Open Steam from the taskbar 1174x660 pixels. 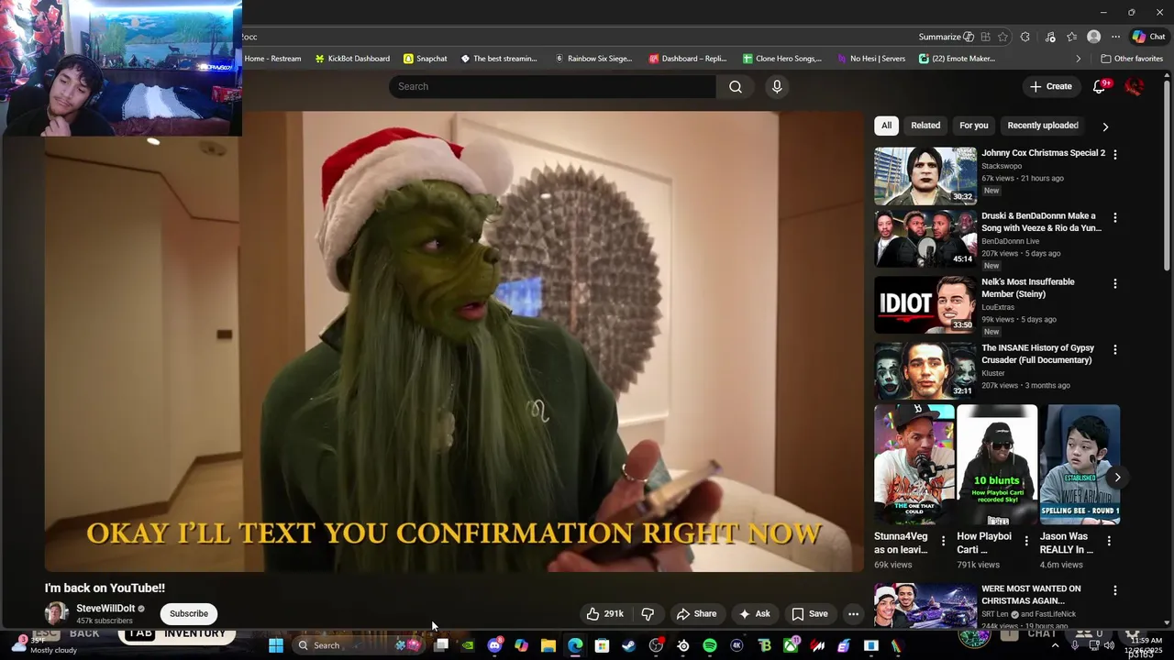coord(629,645)
